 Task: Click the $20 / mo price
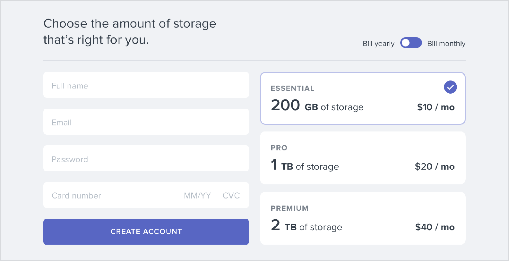point(435,167)
